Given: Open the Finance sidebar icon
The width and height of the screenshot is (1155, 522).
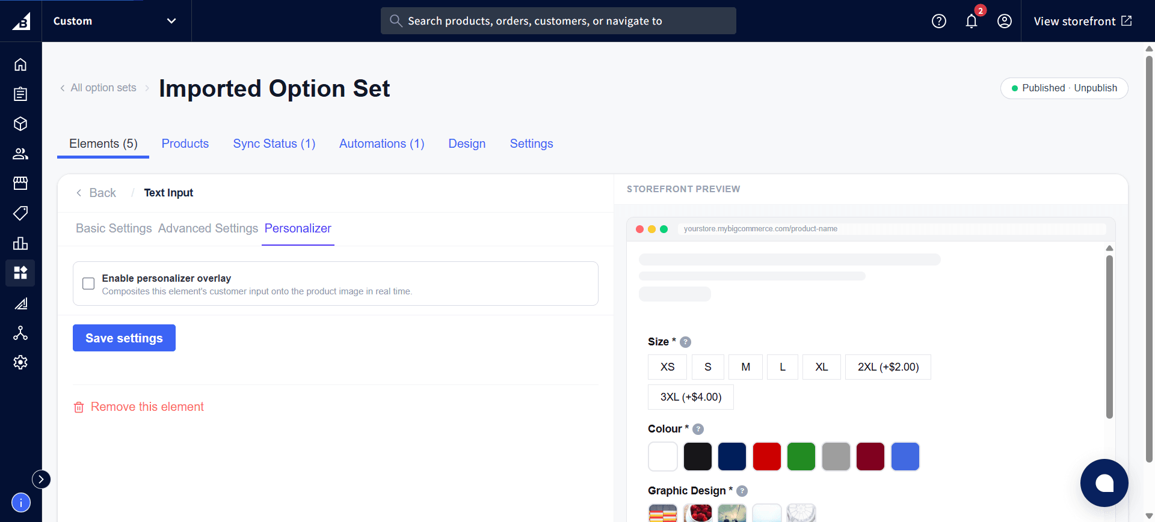Looking at the screenshot, I should tap(20, 303).
